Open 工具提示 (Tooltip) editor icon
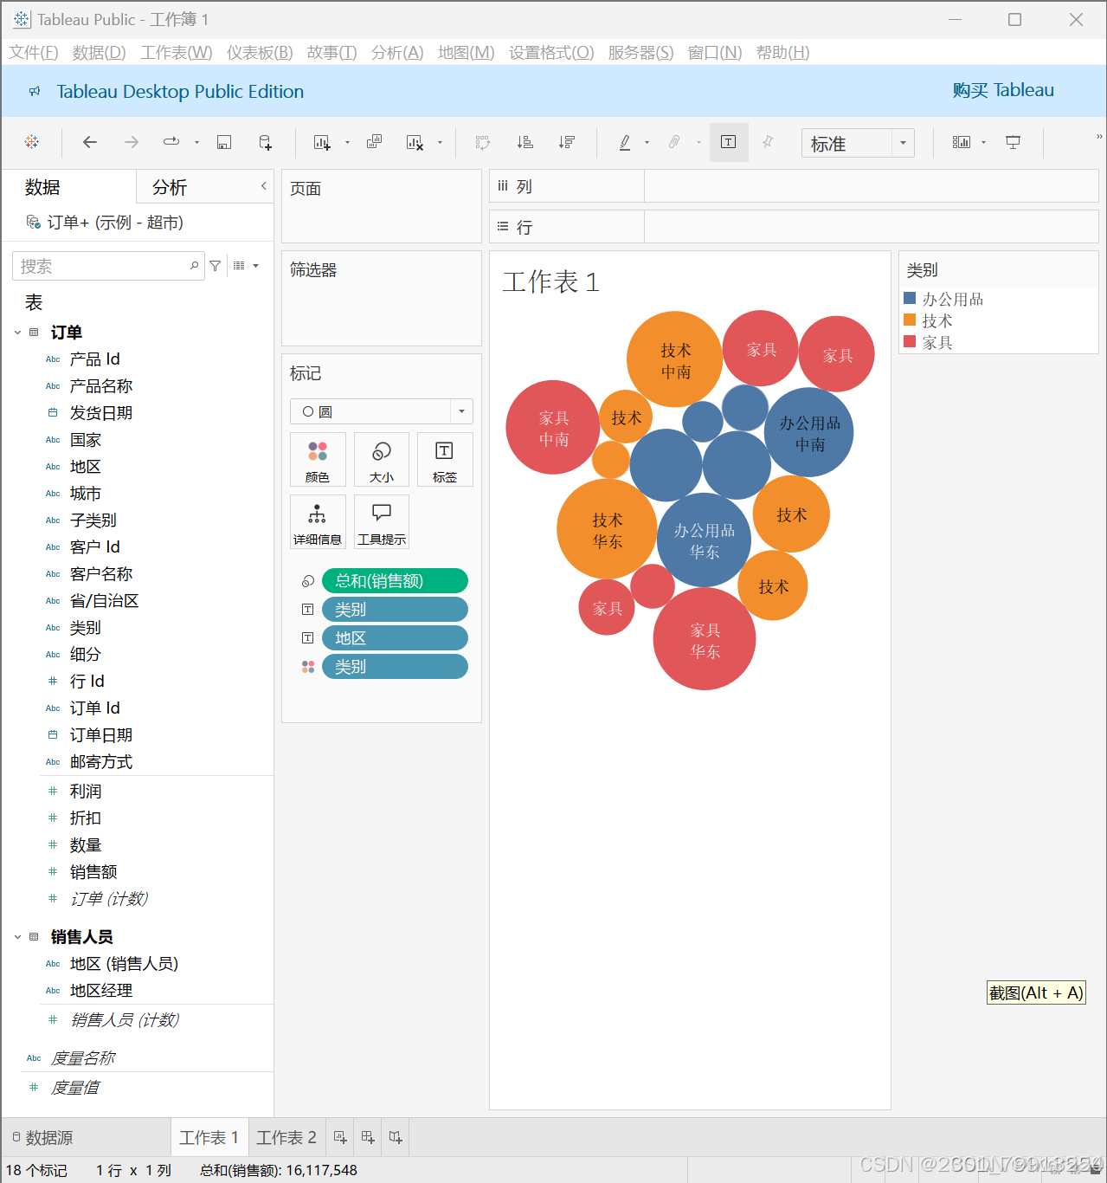Viewport: 1107px width, 1183px height. click(381, 521)
